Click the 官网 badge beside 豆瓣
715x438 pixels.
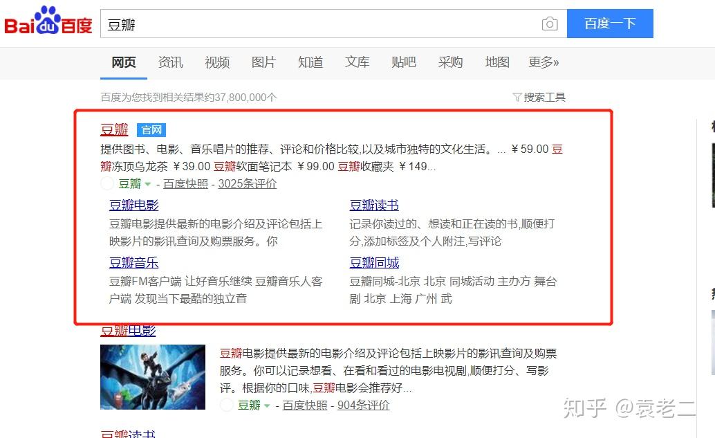[151, 130]
